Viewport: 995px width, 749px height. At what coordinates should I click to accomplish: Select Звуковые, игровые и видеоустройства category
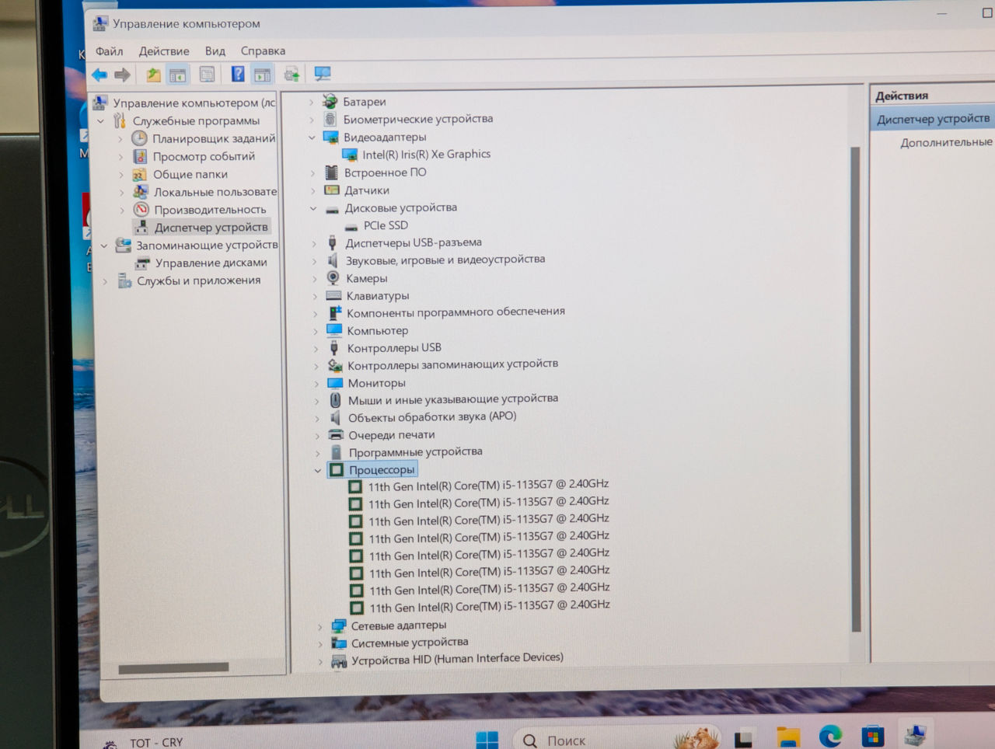pyautogui.click(x=445, y=260)
